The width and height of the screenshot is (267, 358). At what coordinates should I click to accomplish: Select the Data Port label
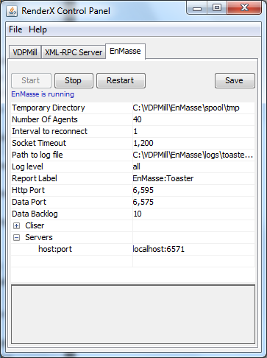coord(29,202)
